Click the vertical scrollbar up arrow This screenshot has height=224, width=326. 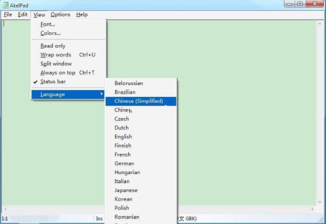(x=320, y=24)
